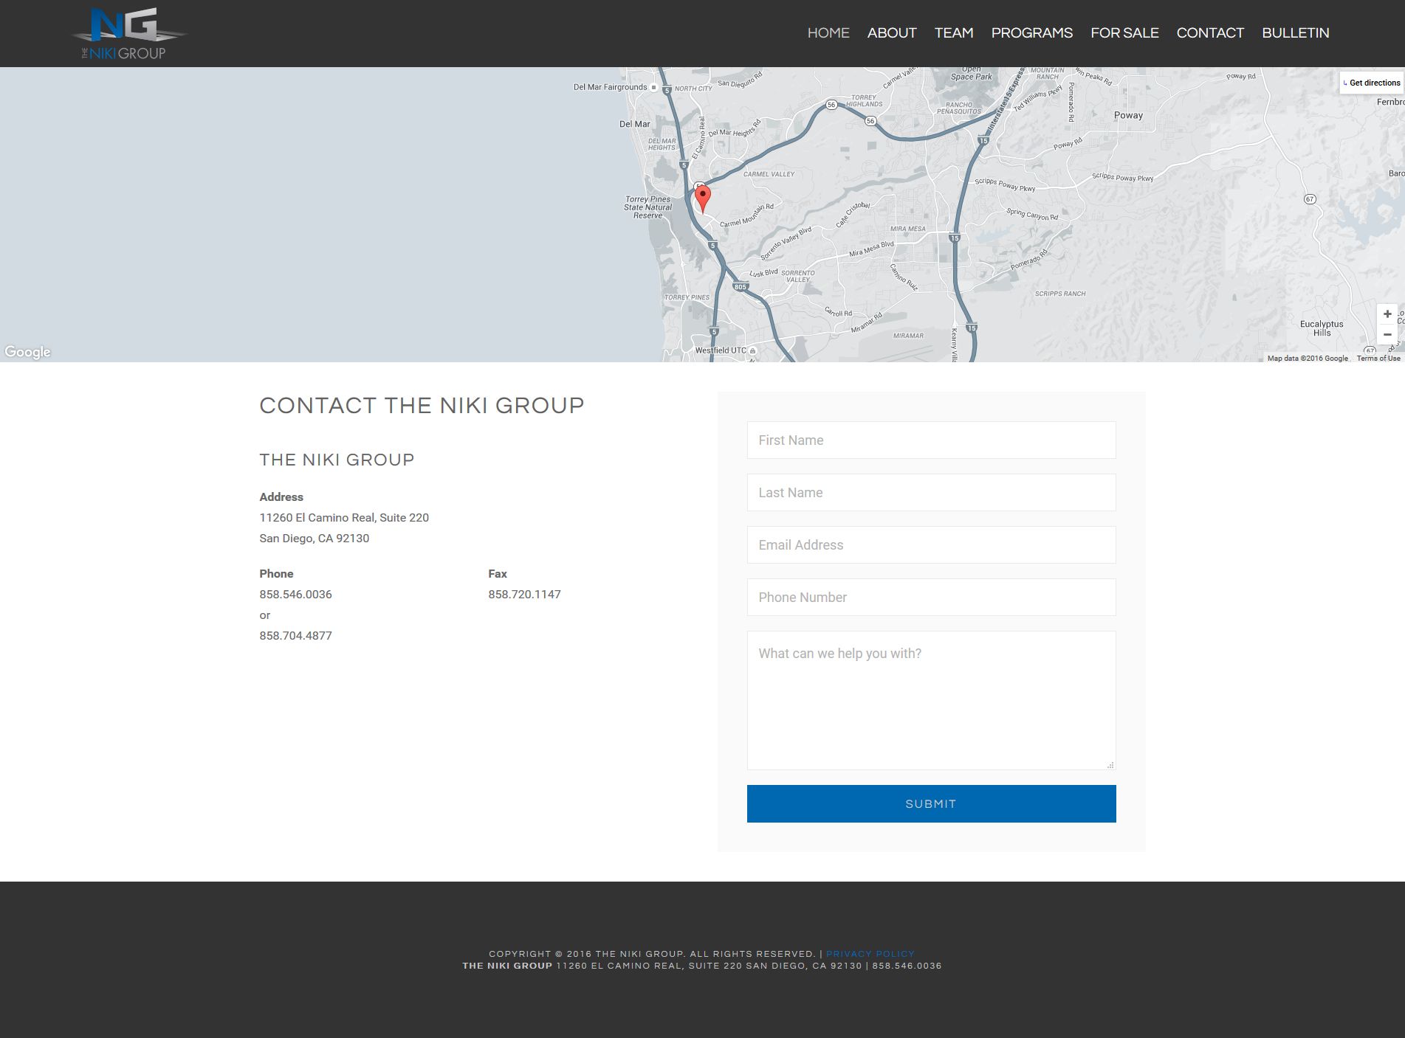Zoom out of the map
Image resolution: width=1405 pixels, height=1038 pixels.
coord(1387,333)
